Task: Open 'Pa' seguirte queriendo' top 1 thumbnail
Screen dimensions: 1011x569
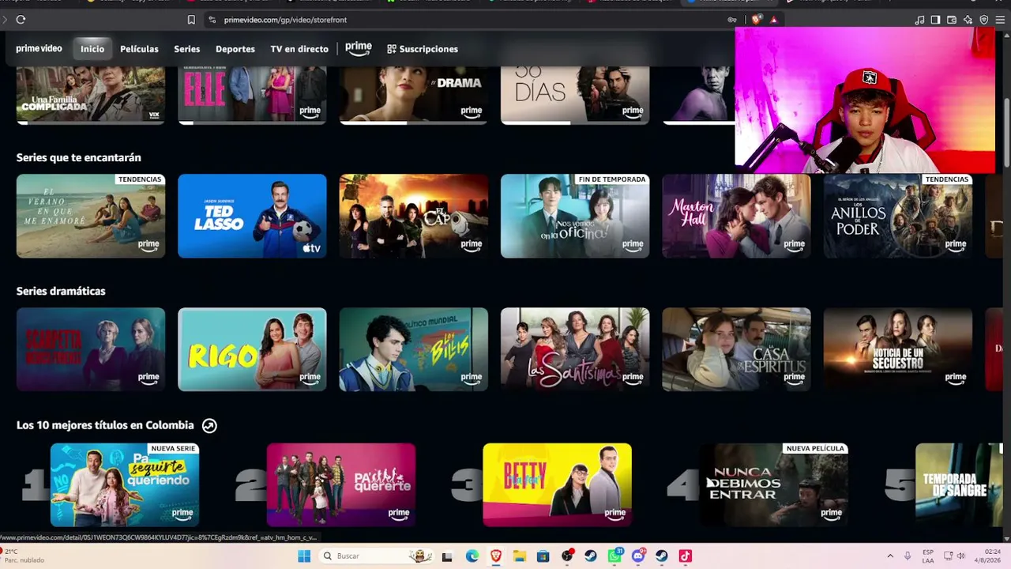Action: coord(125,484)
